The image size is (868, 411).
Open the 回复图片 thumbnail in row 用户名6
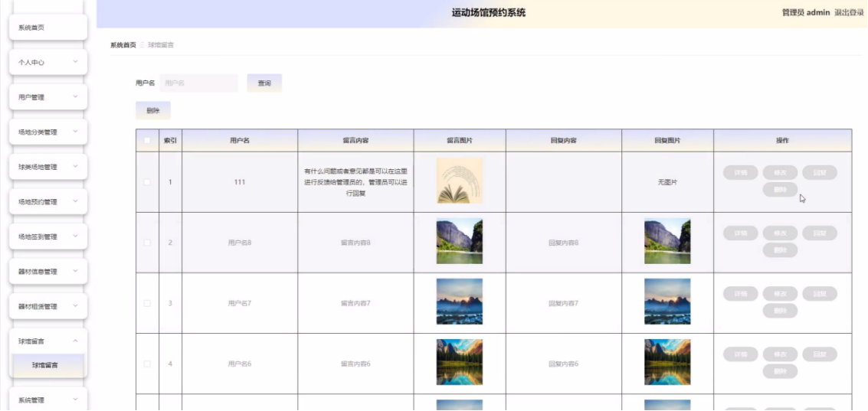tap(667, 362)
